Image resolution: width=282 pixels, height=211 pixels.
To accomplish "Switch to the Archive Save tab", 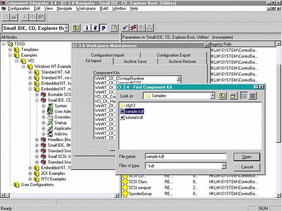I will 135,61.
